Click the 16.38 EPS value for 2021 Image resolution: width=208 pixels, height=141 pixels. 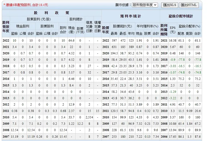click(x=173, y=41)
